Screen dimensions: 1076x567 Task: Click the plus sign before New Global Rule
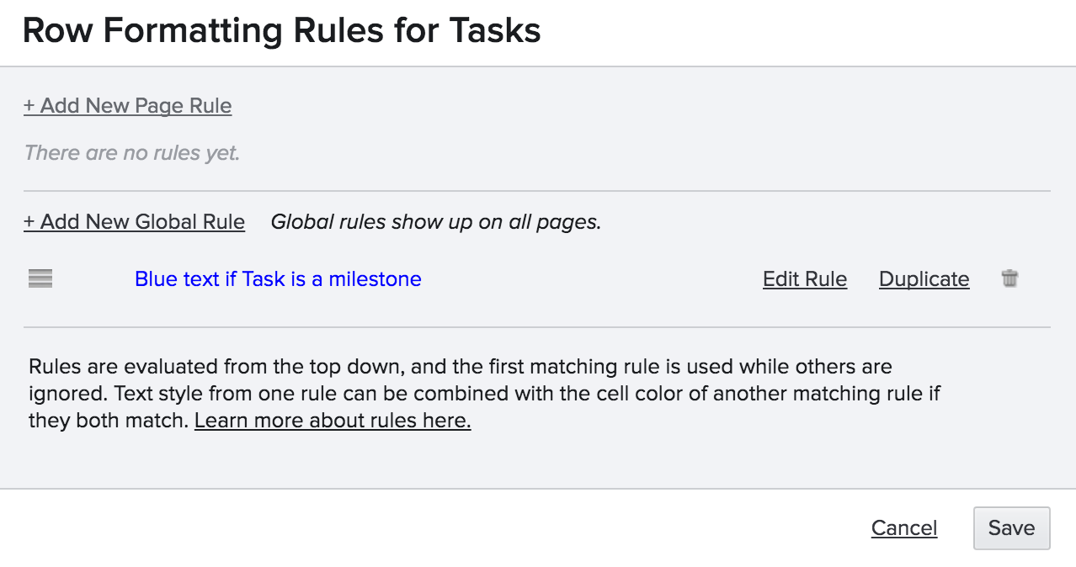tap(29, 222)
